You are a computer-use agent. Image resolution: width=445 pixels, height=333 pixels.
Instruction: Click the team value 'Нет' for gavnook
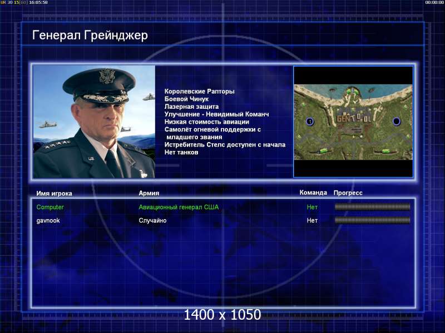pos(312,220)
